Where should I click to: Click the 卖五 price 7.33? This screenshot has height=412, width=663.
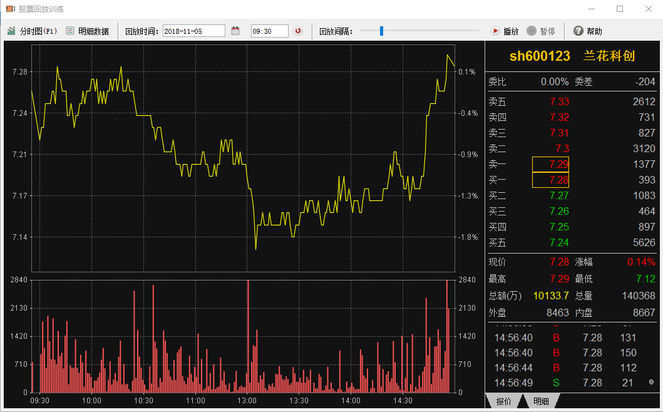[x=559, y=101]
